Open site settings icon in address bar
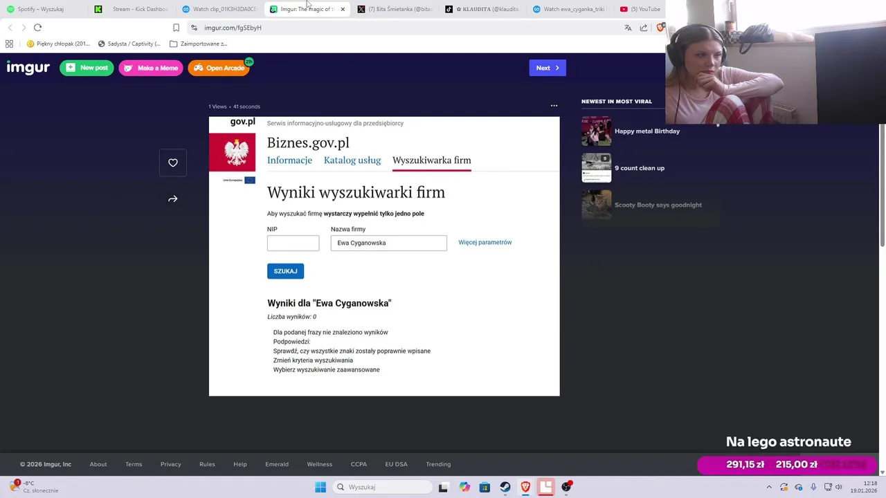The image size is (886, 498). 194,28
